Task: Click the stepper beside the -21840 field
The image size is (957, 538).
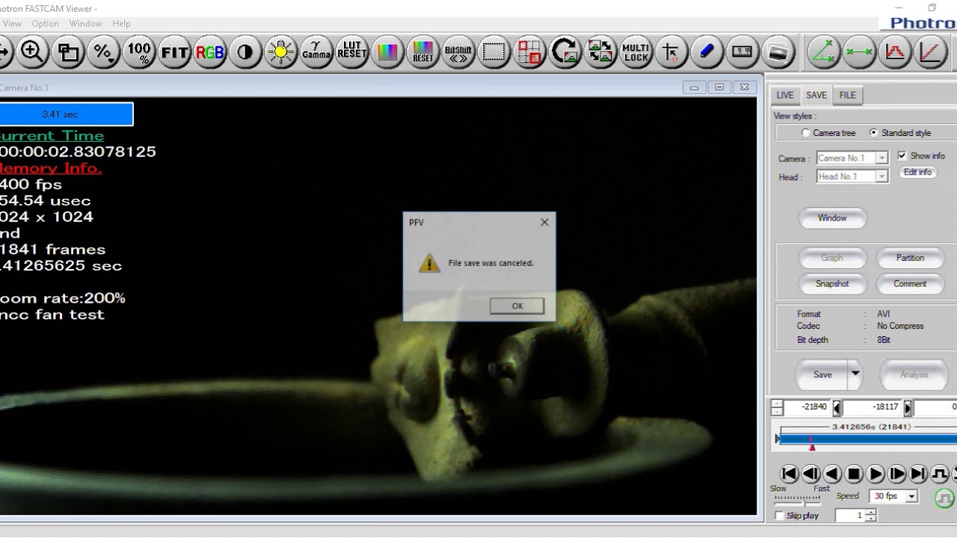Action: coord(777,407)
